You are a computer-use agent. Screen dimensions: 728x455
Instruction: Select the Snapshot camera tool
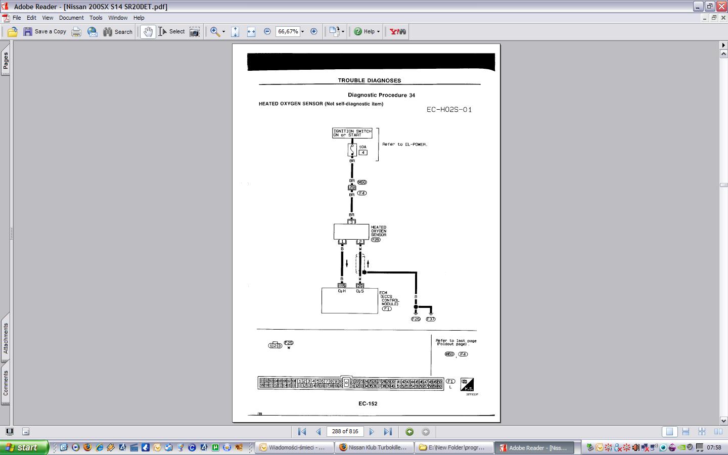coord(195,32)
